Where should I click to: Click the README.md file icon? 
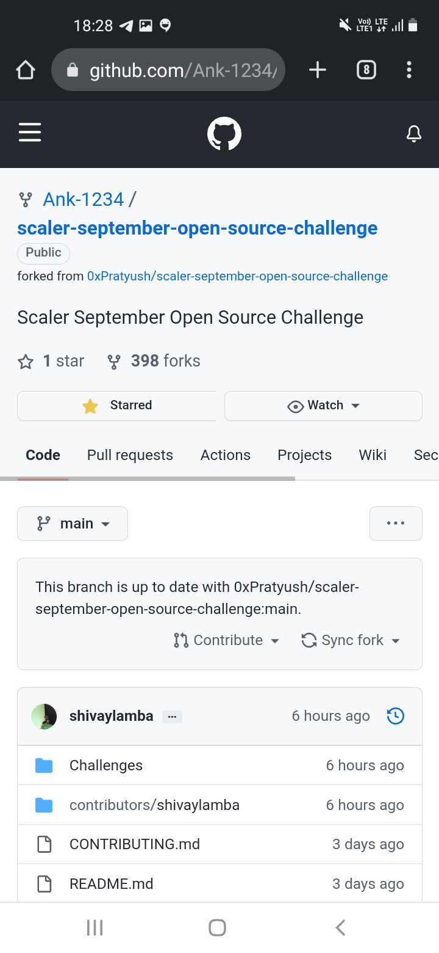43,883
